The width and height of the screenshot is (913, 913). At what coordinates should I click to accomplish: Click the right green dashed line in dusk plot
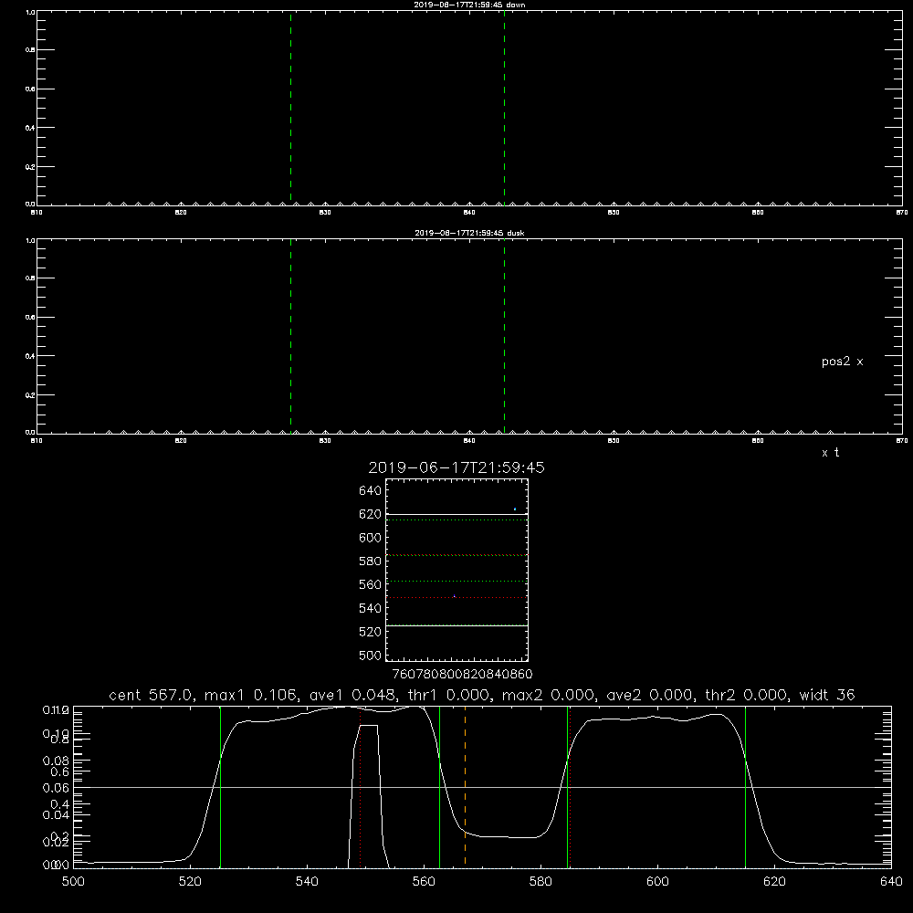(x=504, y=337)
